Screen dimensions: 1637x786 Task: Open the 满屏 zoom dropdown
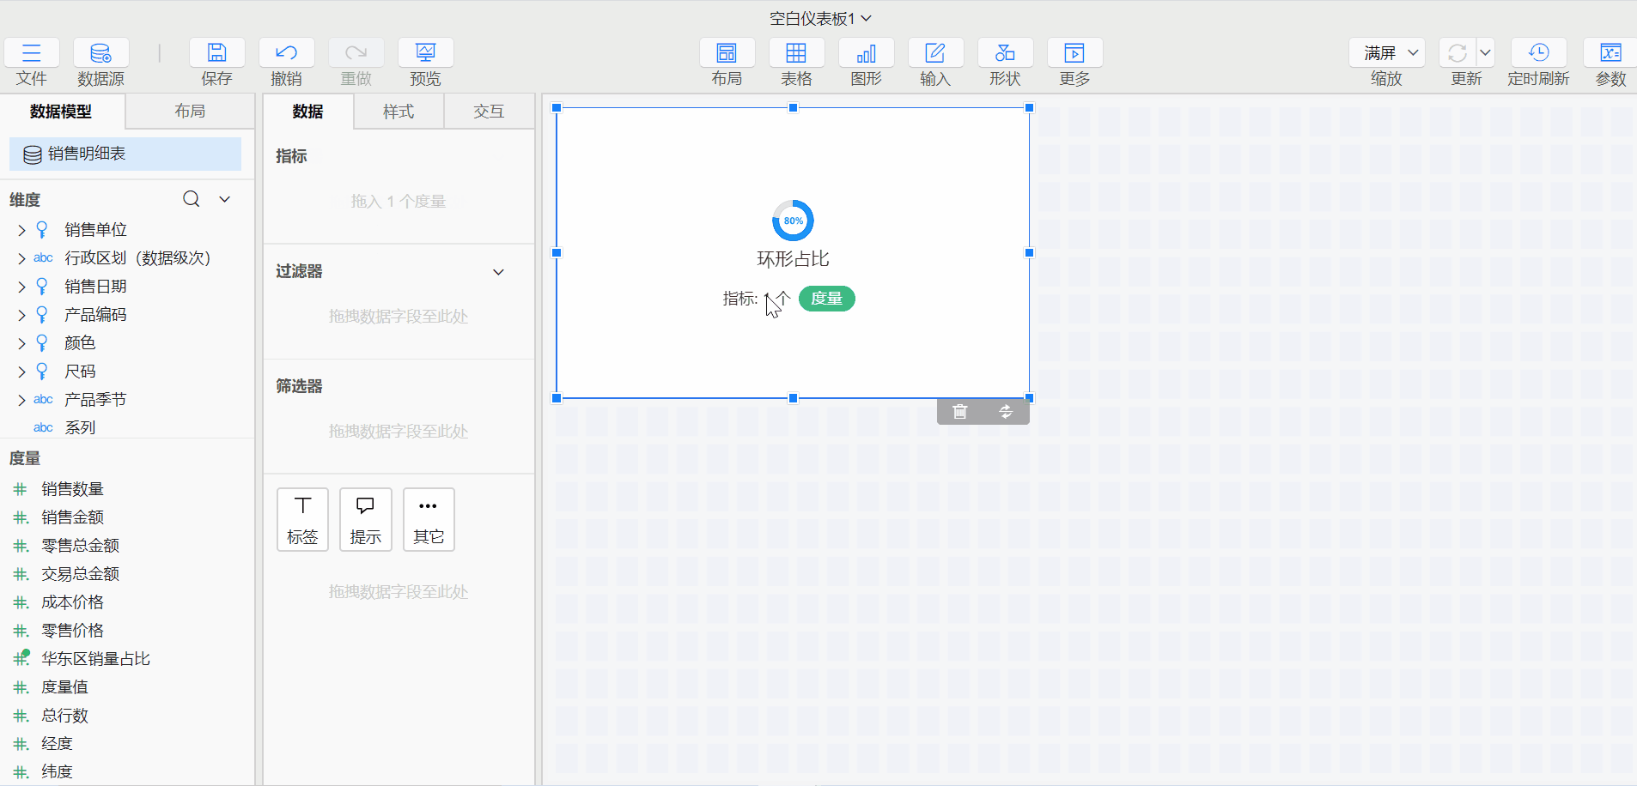(x=1387, y=53)
